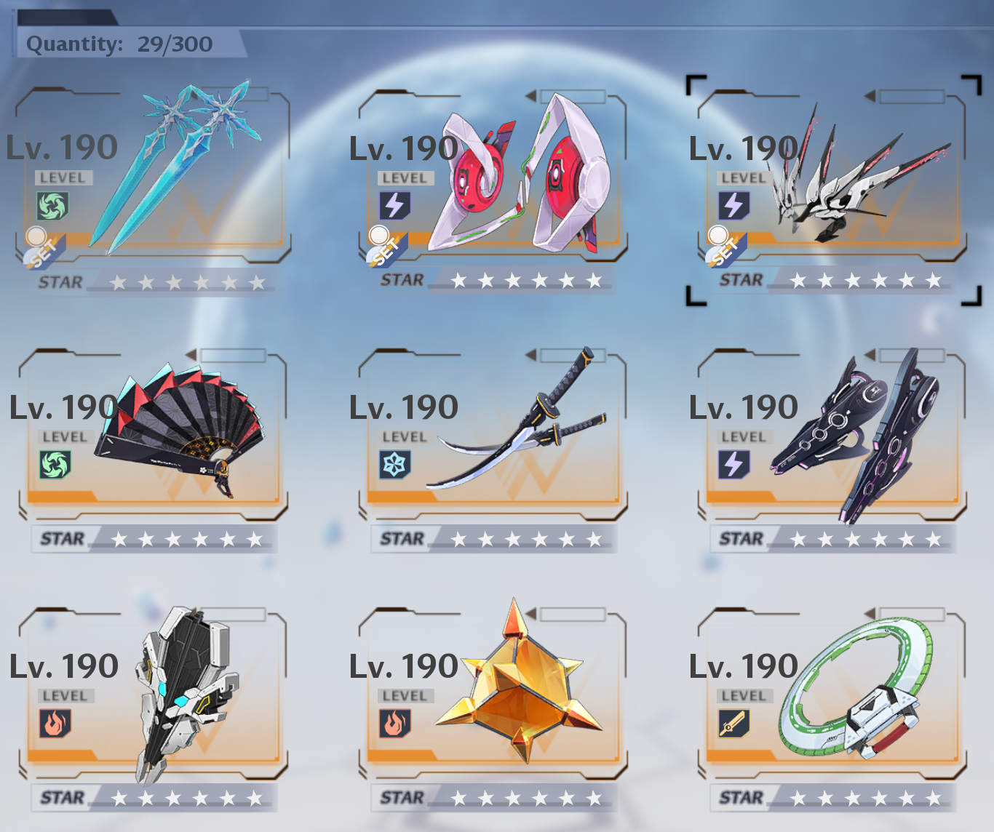Click the flame element icon on the gold crystal card
994x832 pixels.
point(395,724)
